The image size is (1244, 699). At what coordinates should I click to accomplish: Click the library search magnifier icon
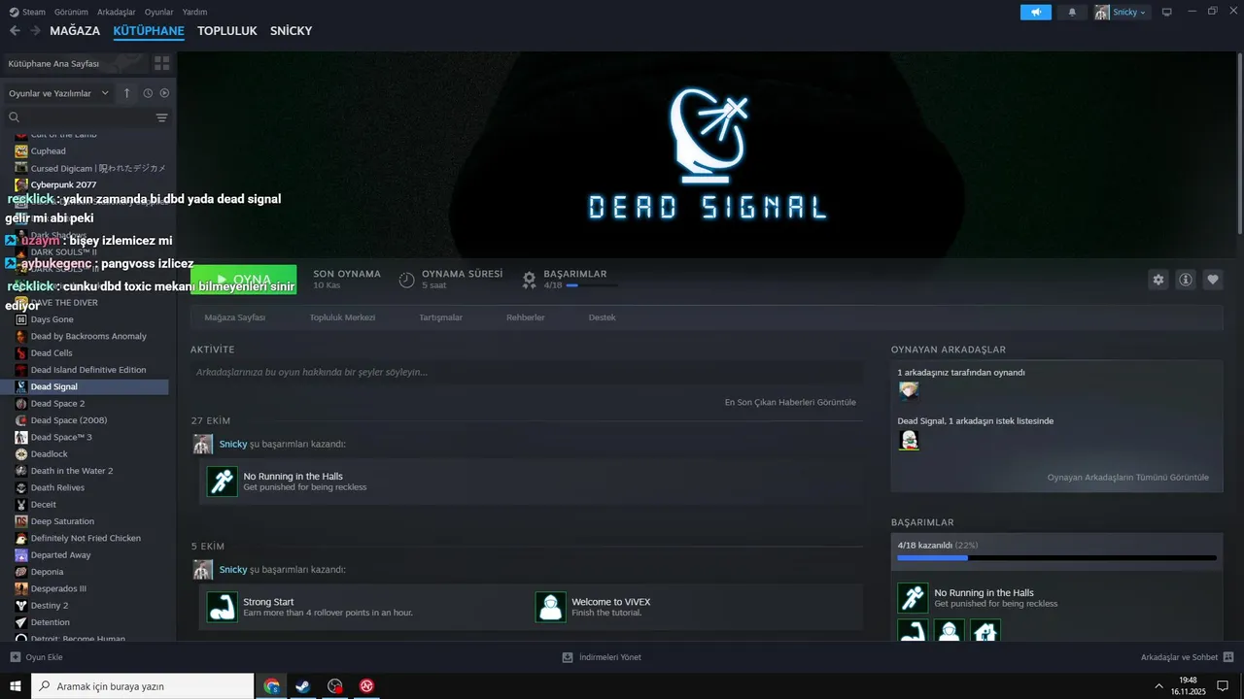[x=15, y=117]
